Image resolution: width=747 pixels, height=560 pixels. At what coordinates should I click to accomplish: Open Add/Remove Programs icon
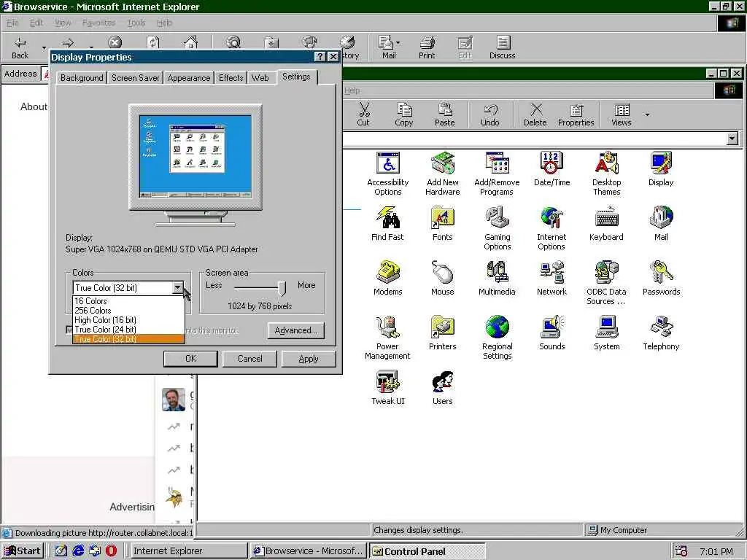(x=497, y=174)
